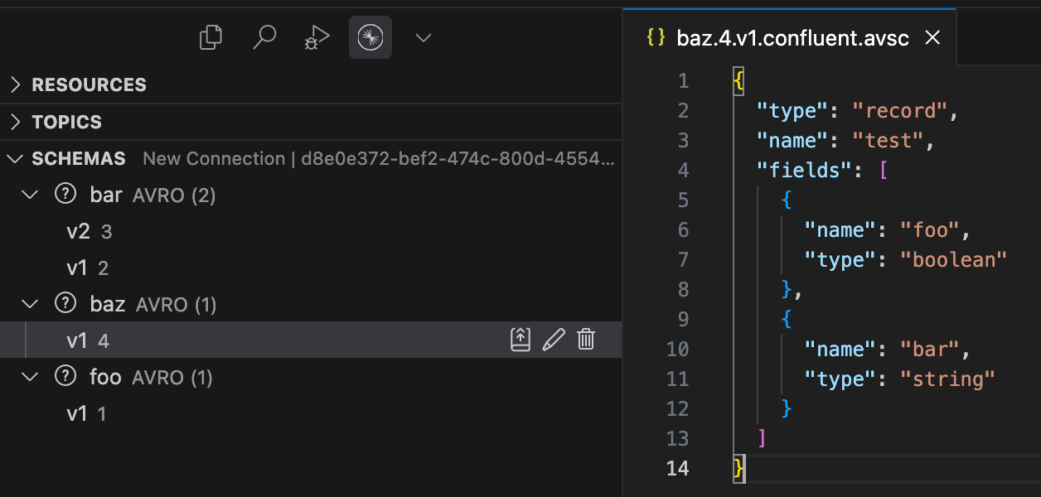Switch to the baz.4.v1.confluent.avsc tab

click(792, 38)
